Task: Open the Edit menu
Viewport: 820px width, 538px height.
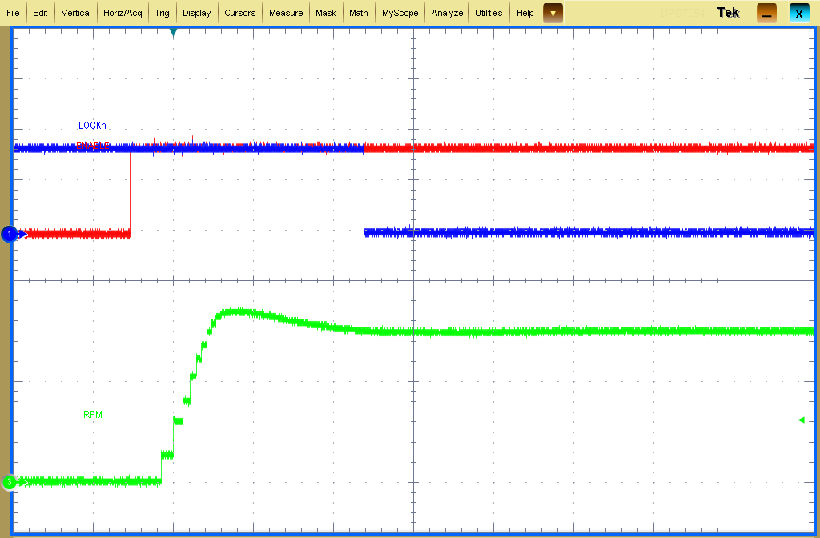Action: tap(39, 12)
